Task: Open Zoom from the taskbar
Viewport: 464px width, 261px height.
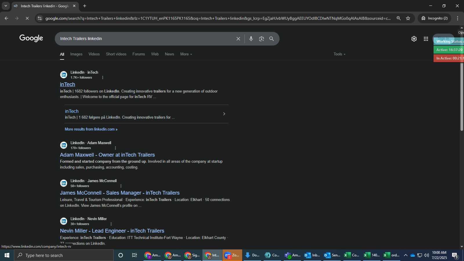Action: point(232,255)
